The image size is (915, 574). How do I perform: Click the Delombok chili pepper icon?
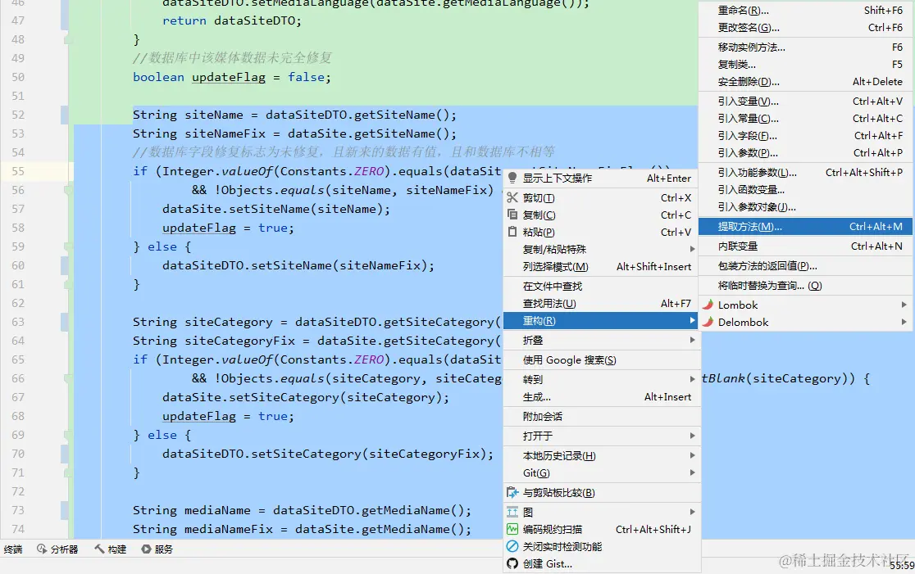[x=708, y=322]
